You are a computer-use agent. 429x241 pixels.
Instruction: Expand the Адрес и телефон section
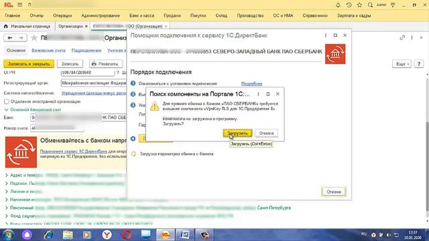6,175
